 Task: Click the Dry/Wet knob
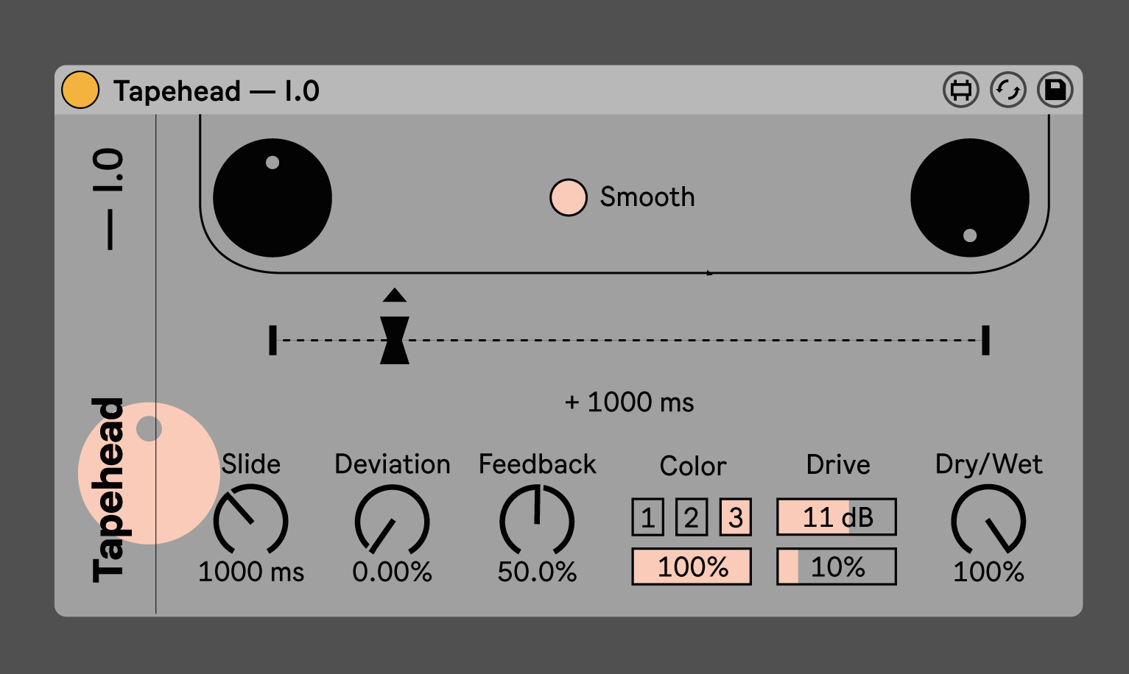pyautogui.click(x=988, y=521)
